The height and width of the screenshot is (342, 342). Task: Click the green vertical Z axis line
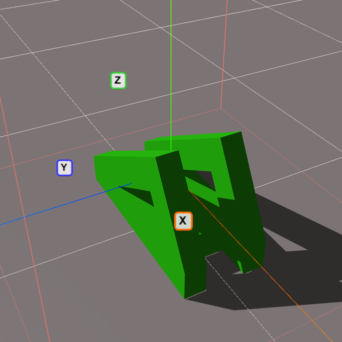pos(171,75)
